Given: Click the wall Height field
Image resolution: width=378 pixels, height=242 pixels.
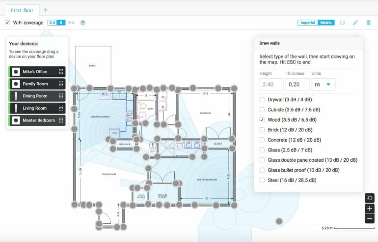Looking at the screenshot, I should pos(271,85).
